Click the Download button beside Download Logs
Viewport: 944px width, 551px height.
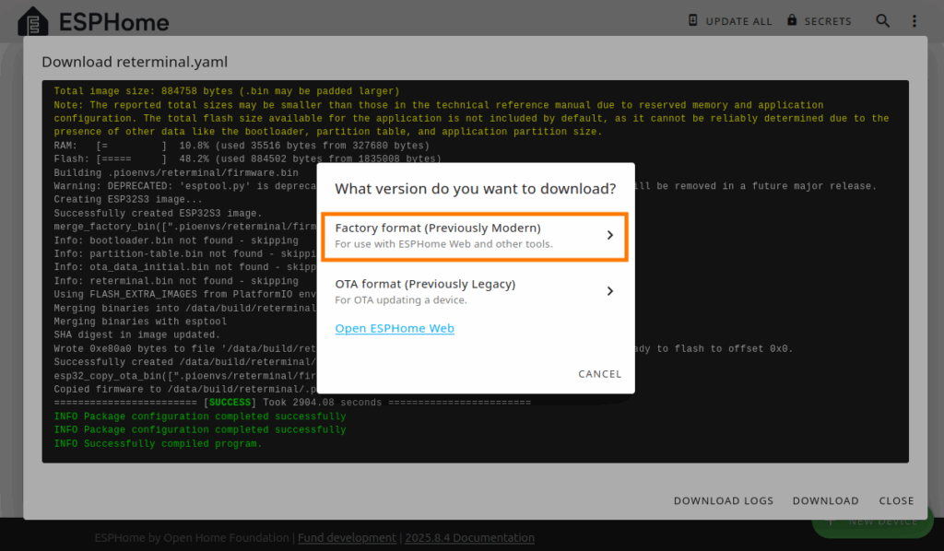[825, 500]
